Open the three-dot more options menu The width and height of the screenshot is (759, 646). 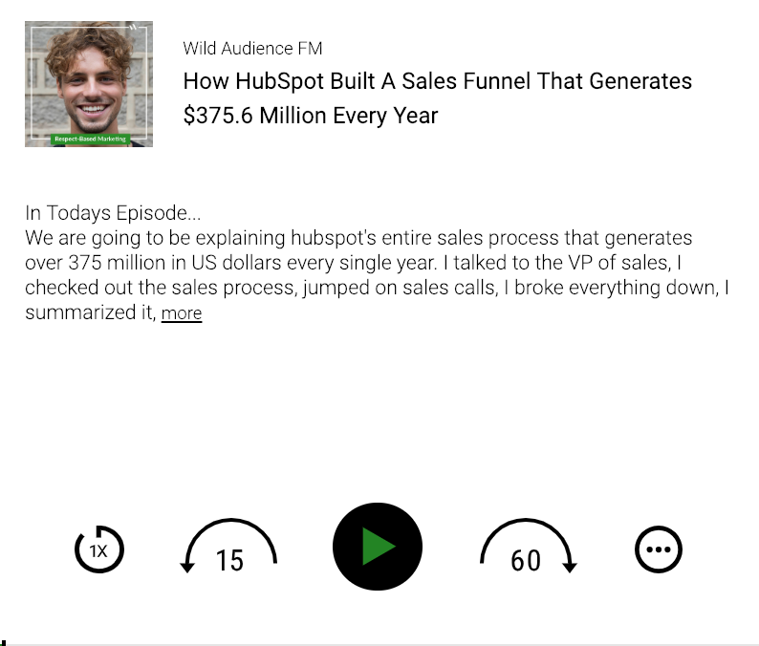pos(659,549)
